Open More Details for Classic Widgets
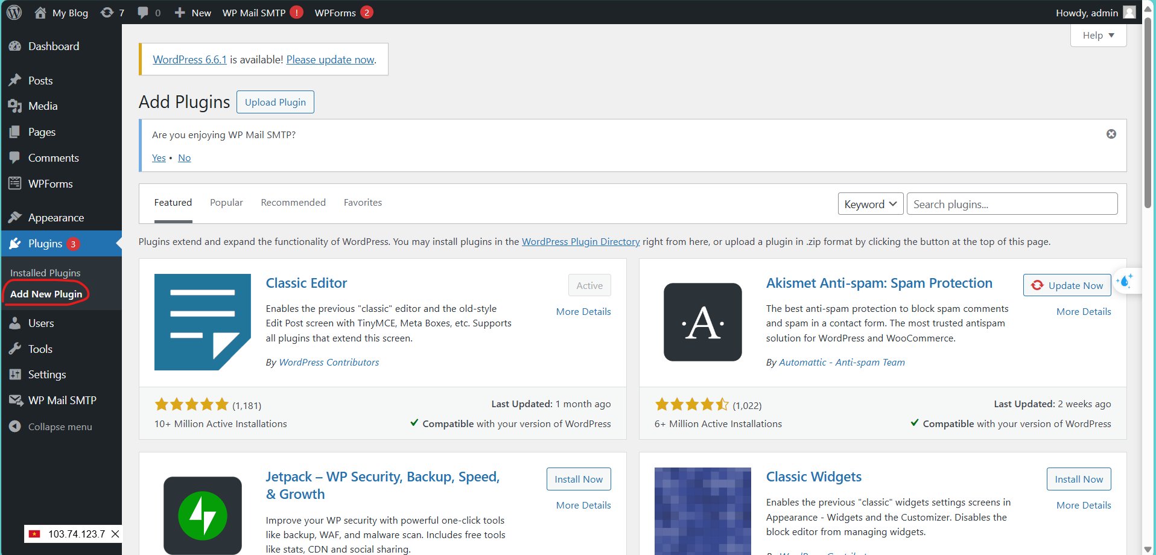Screen dimensions: 1156x555 point(1084,506)
